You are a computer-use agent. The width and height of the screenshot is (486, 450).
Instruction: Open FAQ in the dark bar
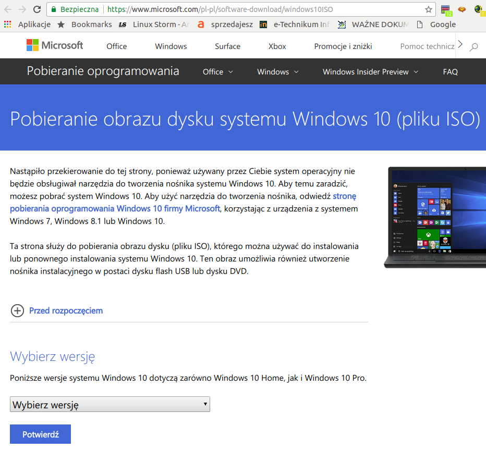[x=450, y=72]
